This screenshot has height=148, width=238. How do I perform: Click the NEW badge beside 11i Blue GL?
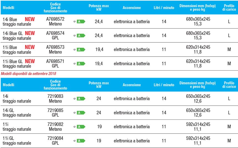[30, 61]
